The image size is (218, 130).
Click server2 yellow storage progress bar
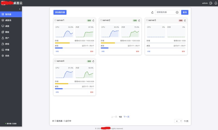pos(108,43)
